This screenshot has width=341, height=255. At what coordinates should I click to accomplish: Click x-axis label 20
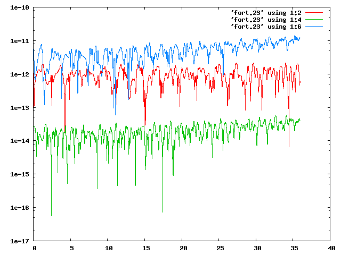[x=183, y=248]
